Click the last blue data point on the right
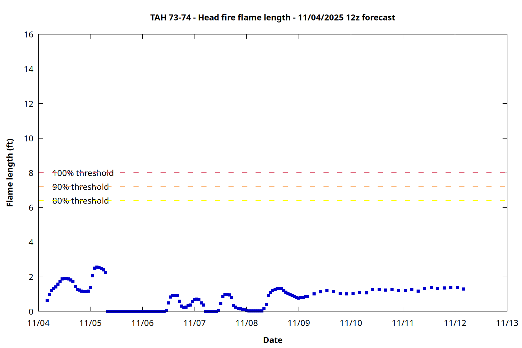This screenshot has height=348, width=522. tap(464, 289)
